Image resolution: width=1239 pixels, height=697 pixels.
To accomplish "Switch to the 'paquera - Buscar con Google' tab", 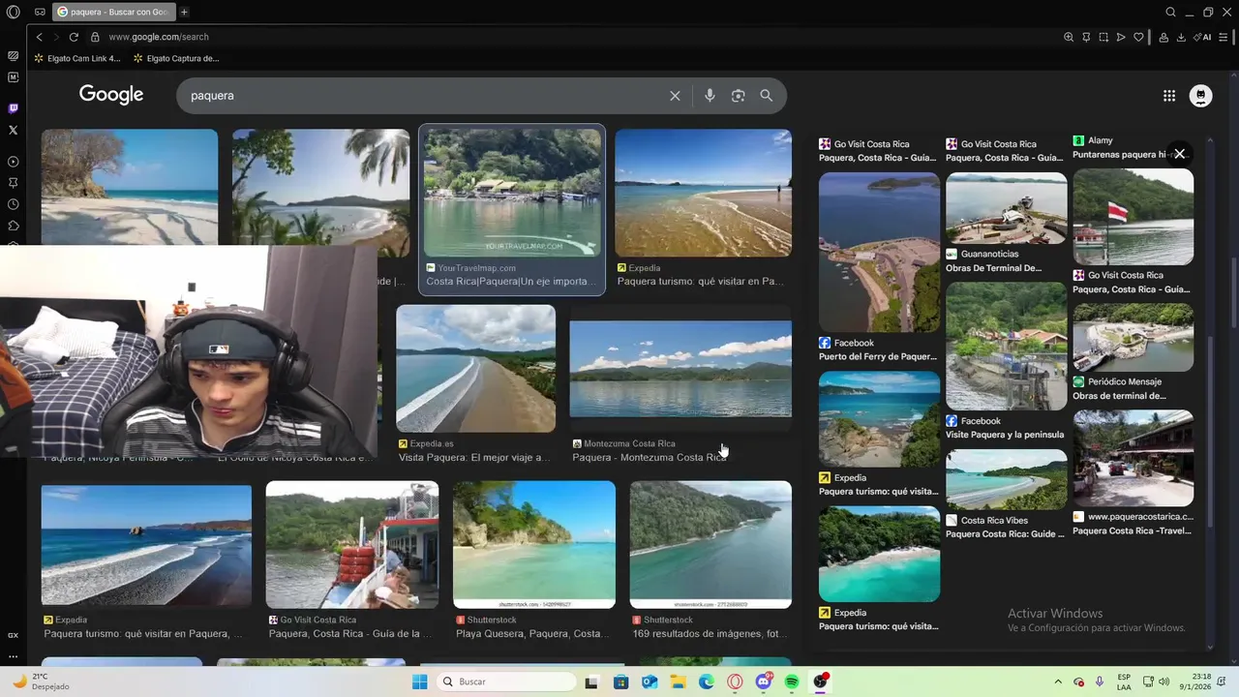I will (x=113, y=12).
